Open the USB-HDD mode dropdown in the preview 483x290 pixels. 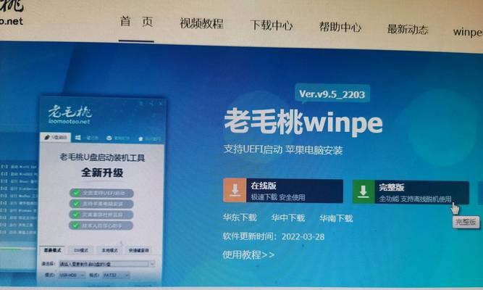[72, 275]
